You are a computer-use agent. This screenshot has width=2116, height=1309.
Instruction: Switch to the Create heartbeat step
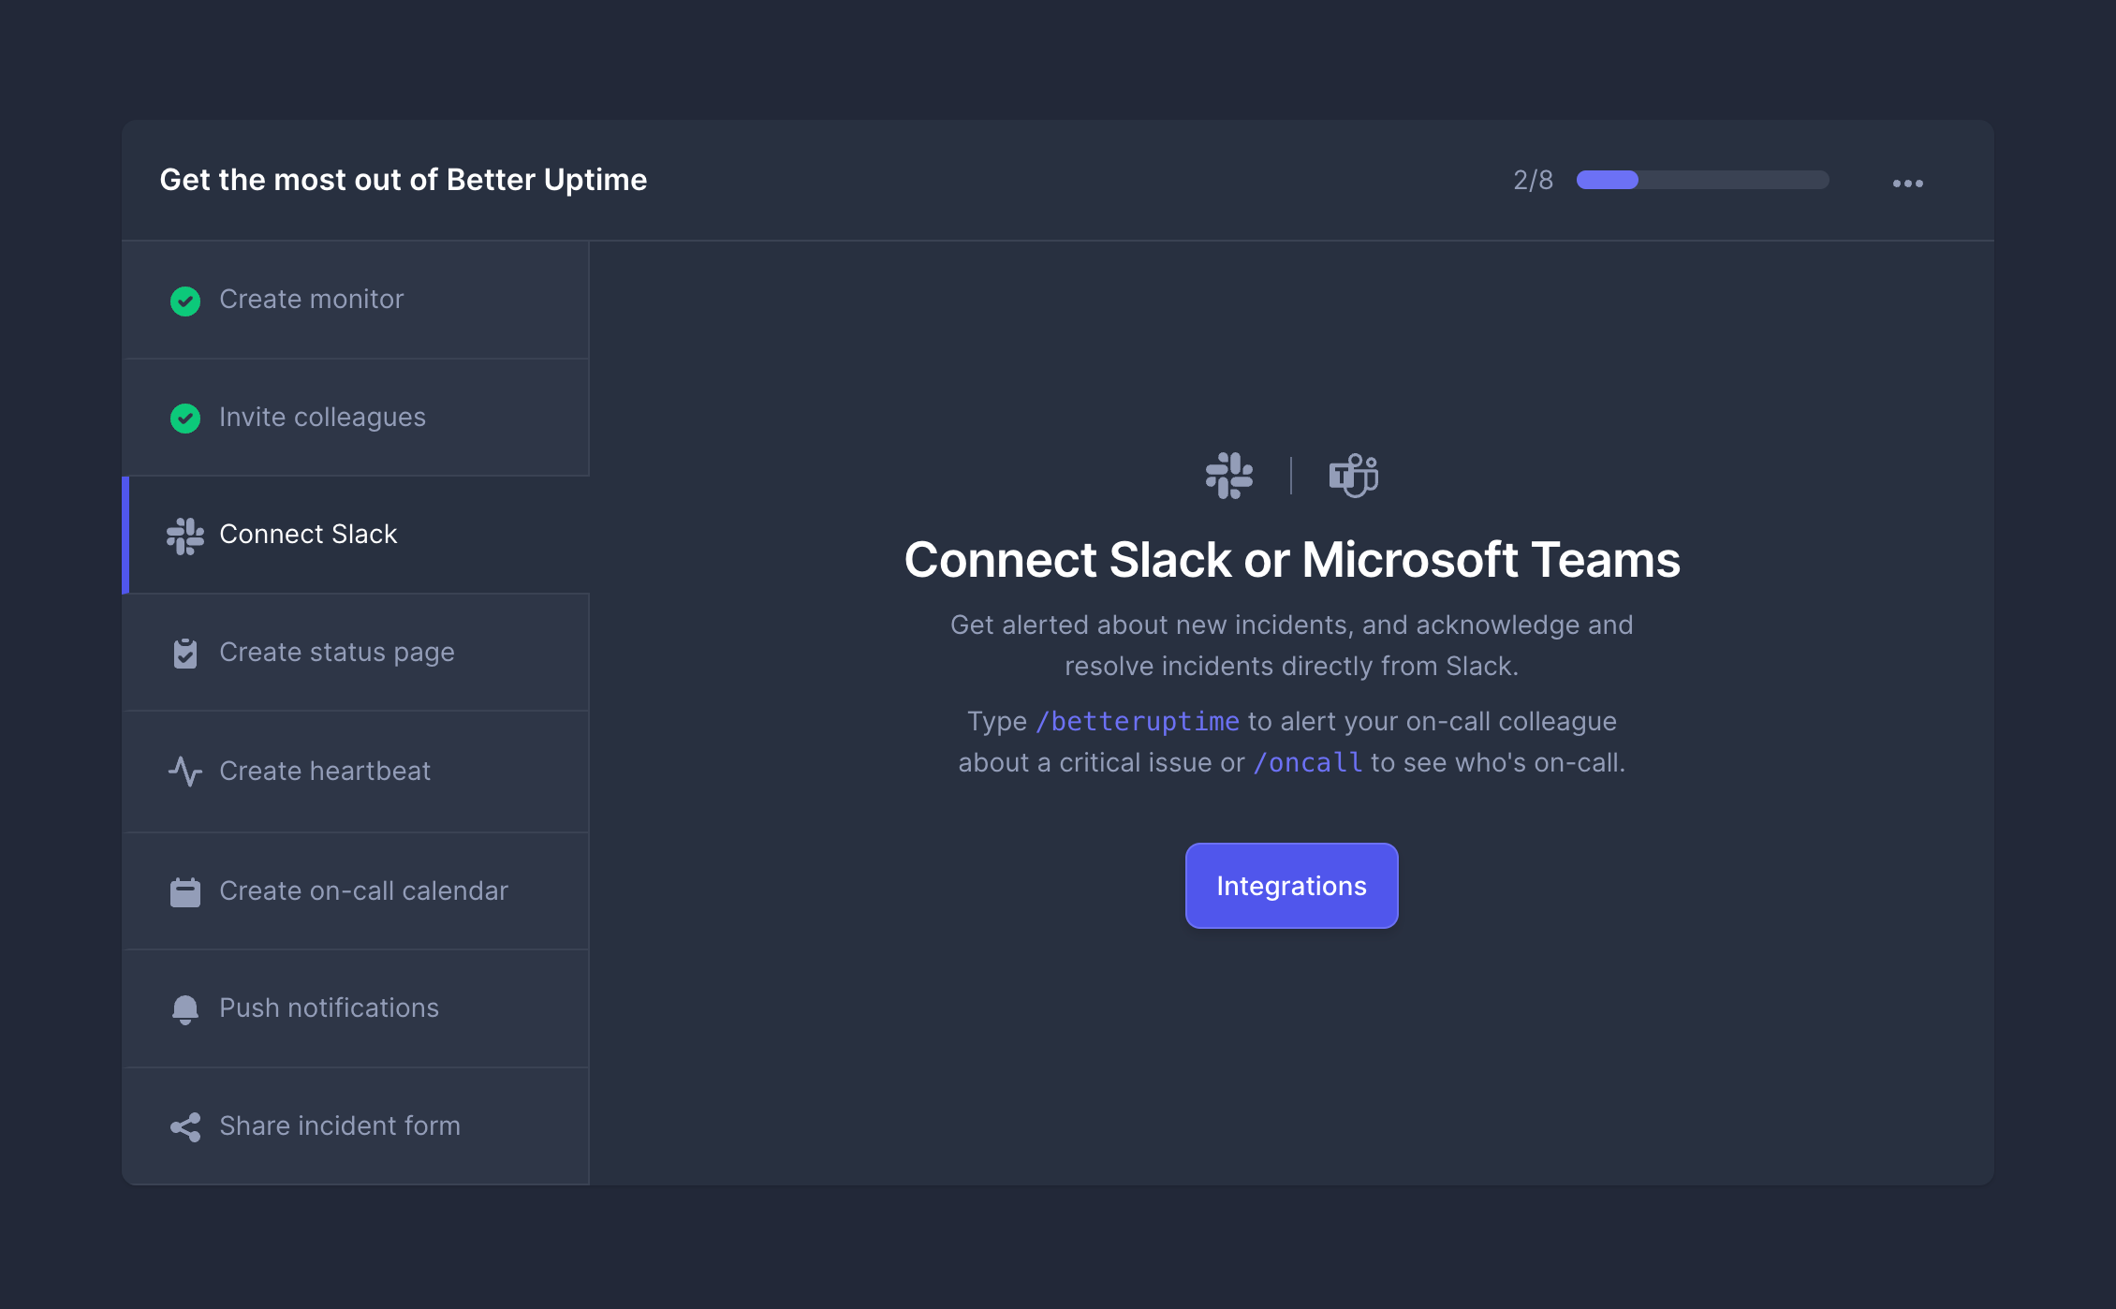coord(325,772)
